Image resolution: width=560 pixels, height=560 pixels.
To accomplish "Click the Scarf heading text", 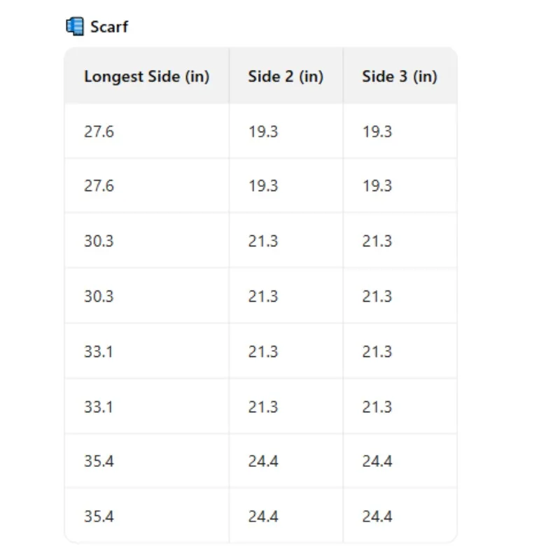I will click(x=109, y=27).
